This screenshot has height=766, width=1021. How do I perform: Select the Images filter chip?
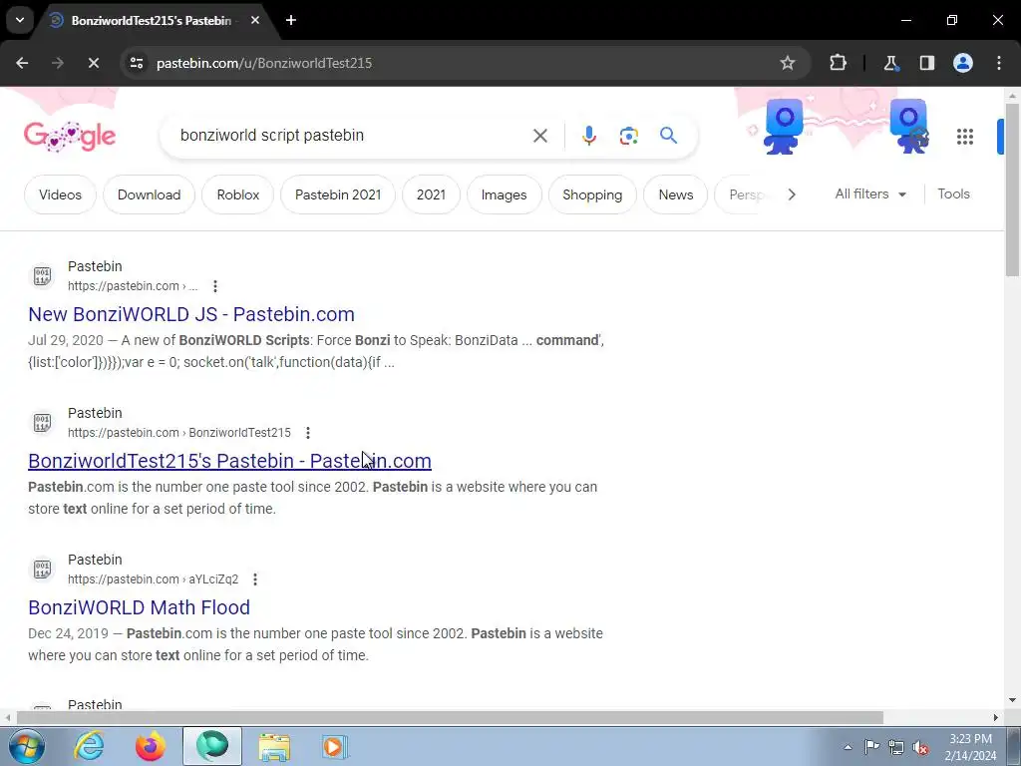[x=504, y=194]
